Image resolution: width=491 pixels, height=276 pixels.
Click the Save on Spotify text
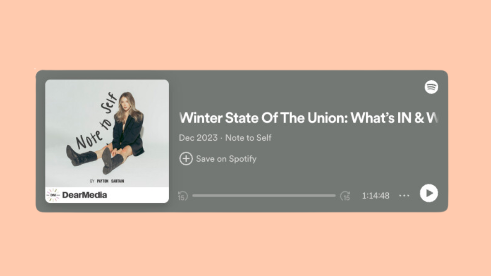(x=226, y=159)
